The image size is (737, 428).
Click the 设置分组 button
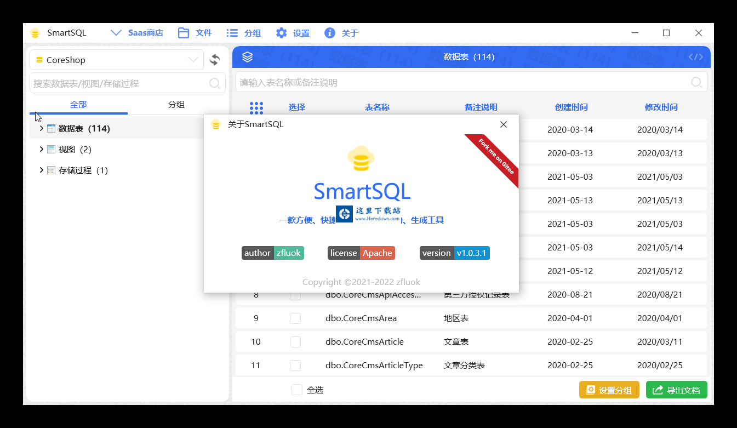(x=609, y=390)
